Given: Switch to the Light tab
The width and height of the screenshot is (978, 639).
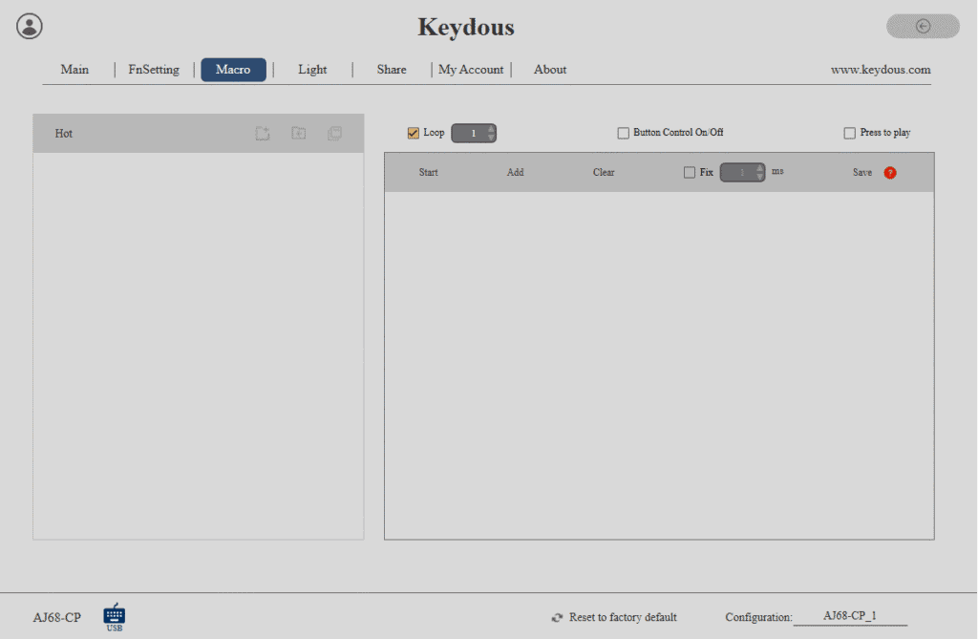Looking at the screenshot, I should (312, 70).
